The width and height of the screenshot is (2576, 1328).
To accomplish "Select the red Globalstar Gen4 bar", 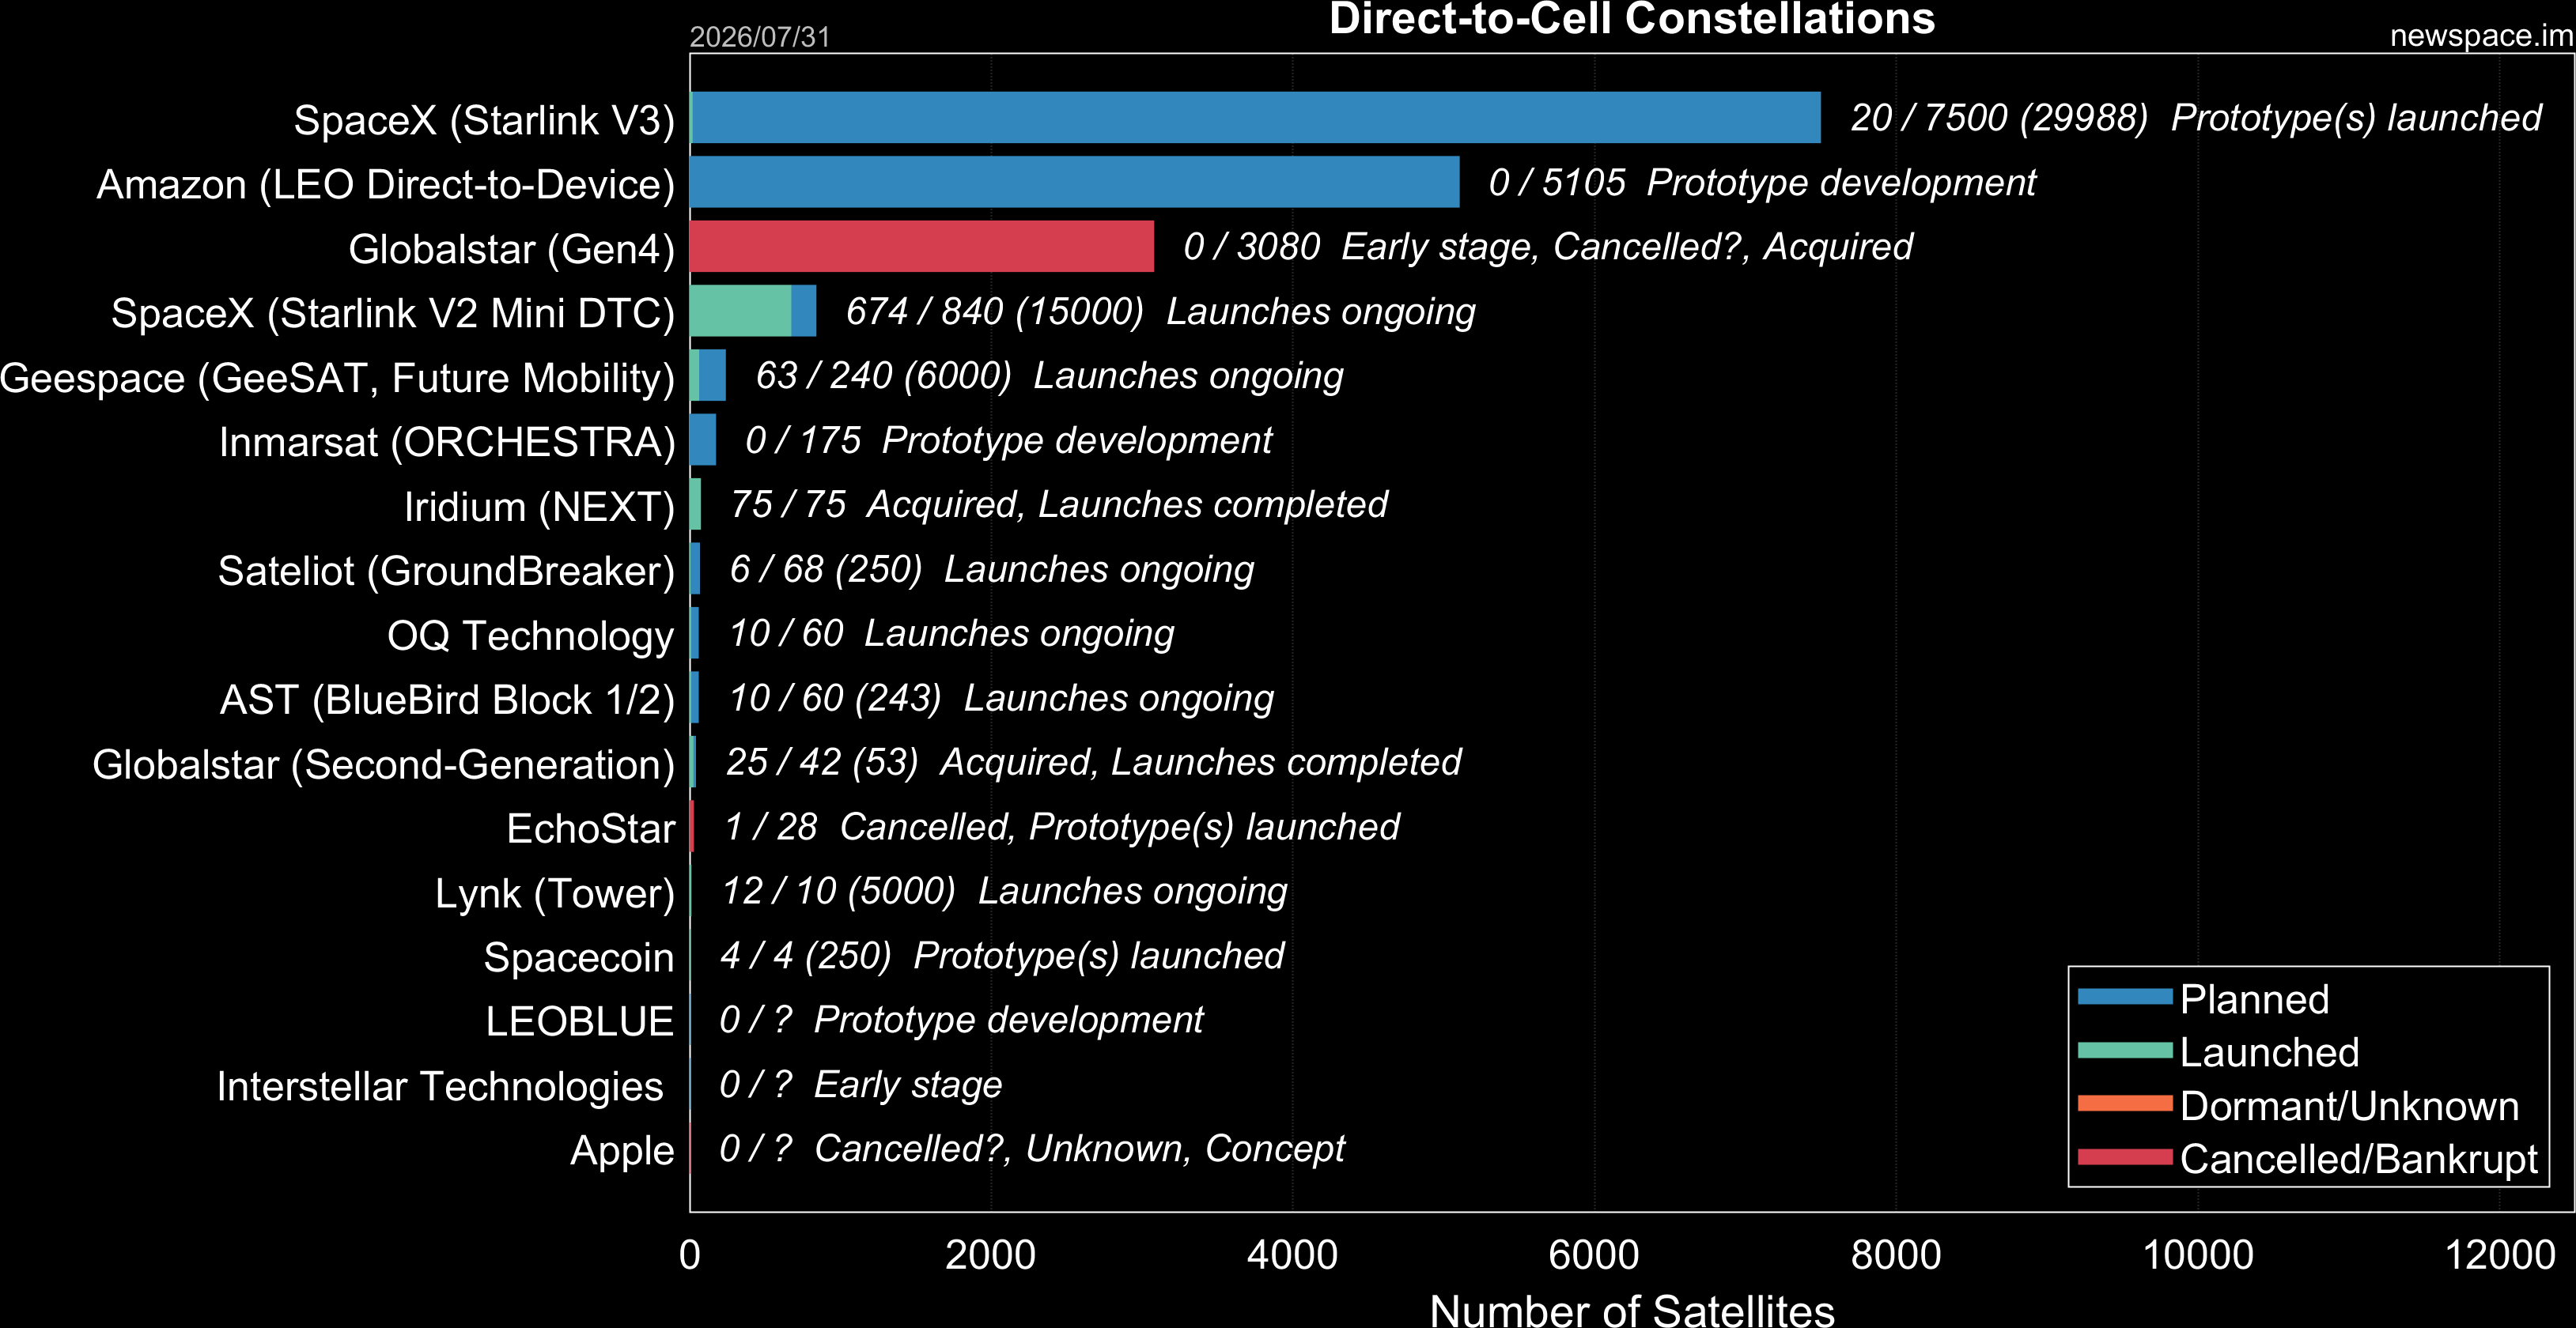I will click(922, 247).
